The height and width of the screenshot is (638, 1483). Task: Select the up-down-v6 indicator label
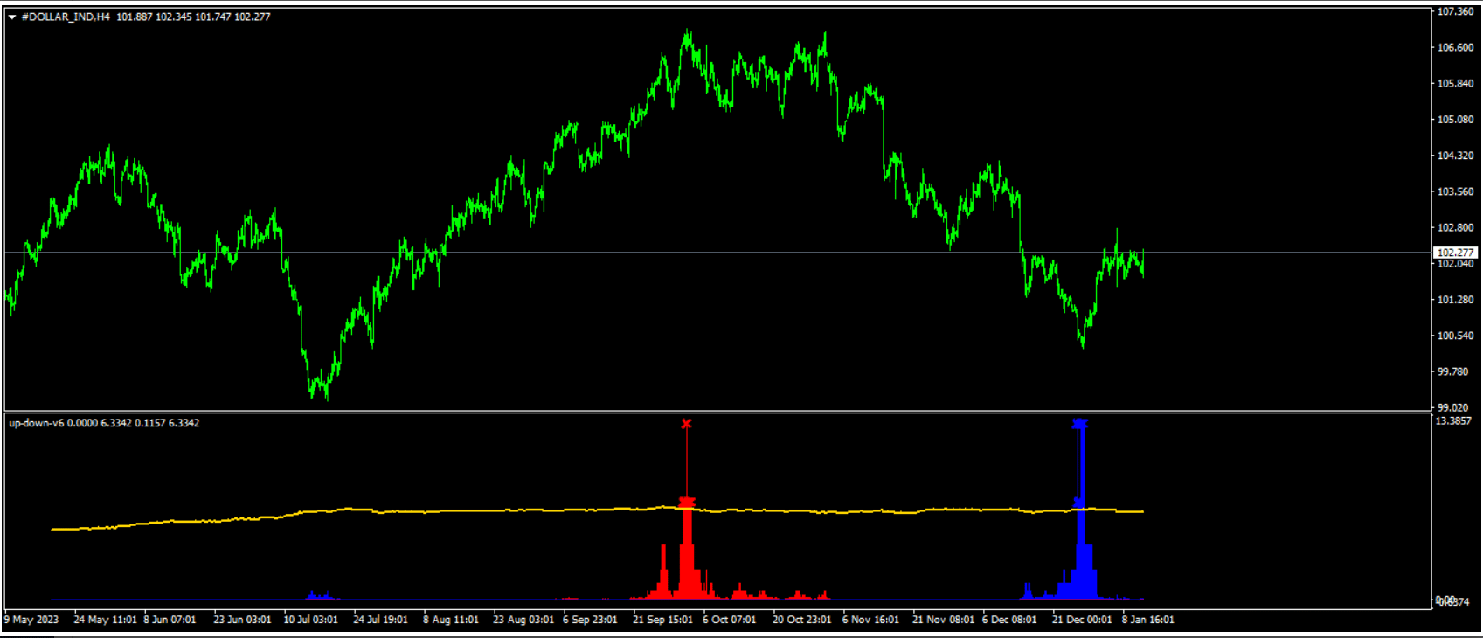(x=36, y=423)
